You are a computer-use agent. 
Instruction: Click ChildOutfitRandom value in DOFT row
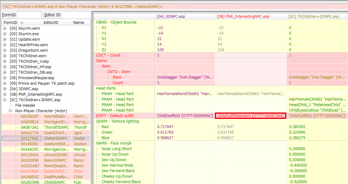(x=251, y=116)
